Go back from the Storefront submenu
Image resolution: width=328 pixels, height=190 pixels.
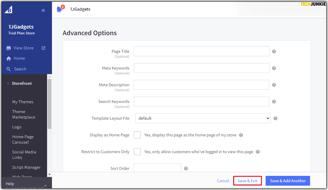click(x=8, y=83)
